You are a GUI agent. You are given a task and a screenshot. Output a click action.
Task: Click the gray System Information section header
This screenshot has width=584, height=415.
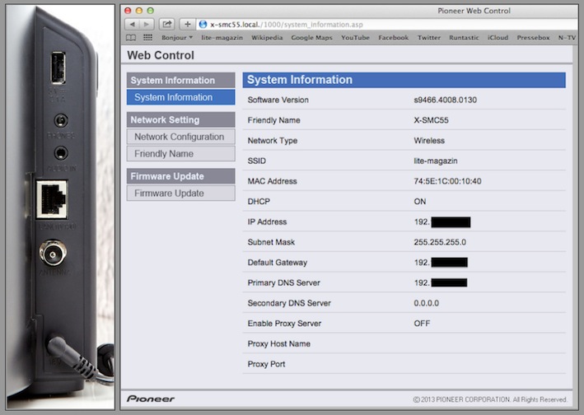pos(180,81)
